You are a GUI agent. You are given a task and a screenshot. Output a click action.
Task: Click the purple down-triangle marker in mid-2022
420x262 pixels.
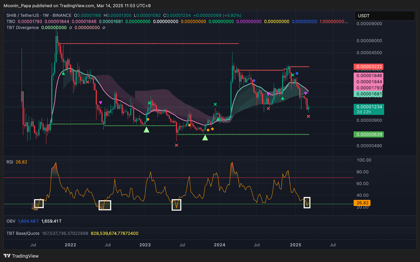101,103
